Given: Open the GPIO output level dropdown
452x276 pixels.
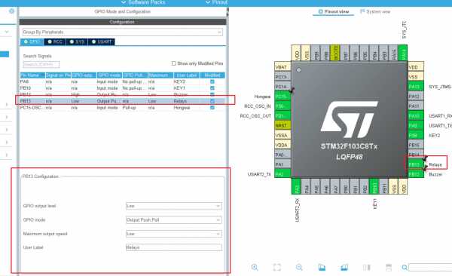Looking at the screenshot, I should click(174, 206).
